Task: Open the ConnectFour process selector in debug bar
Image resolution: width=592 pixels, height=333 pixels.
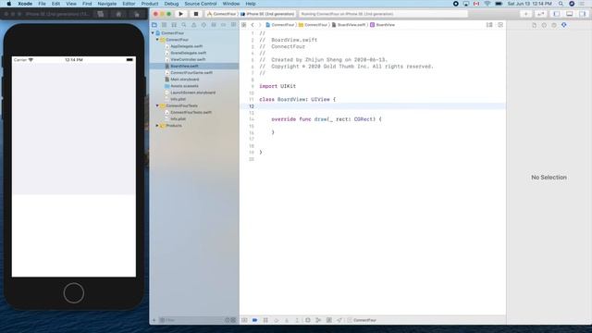Action: (362, 320)
